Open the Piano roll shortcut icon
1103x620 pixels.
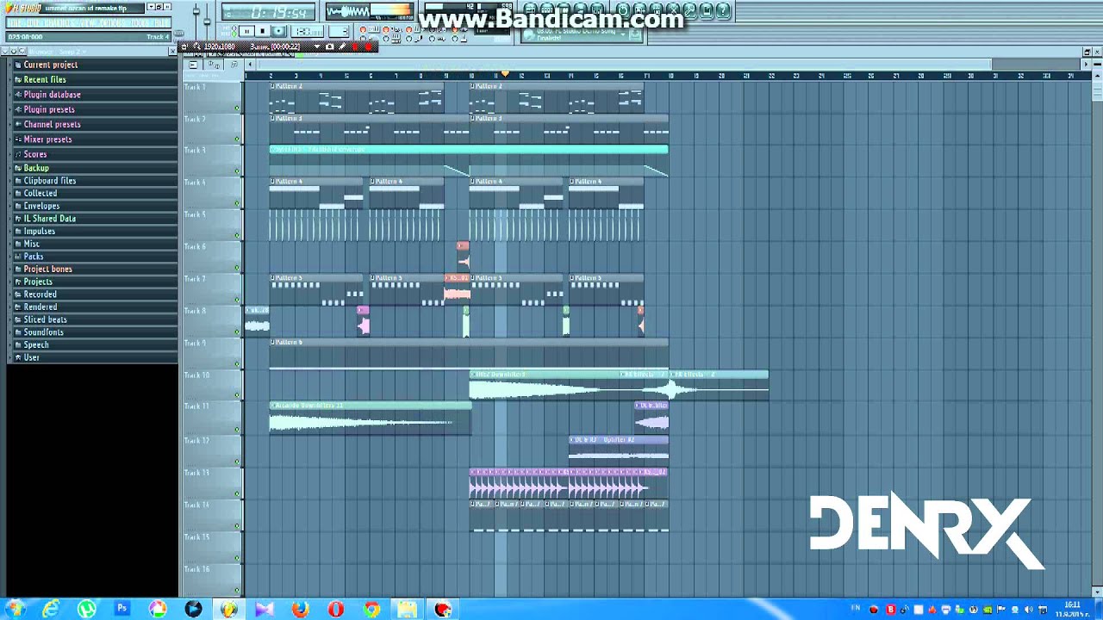point(564,10)
